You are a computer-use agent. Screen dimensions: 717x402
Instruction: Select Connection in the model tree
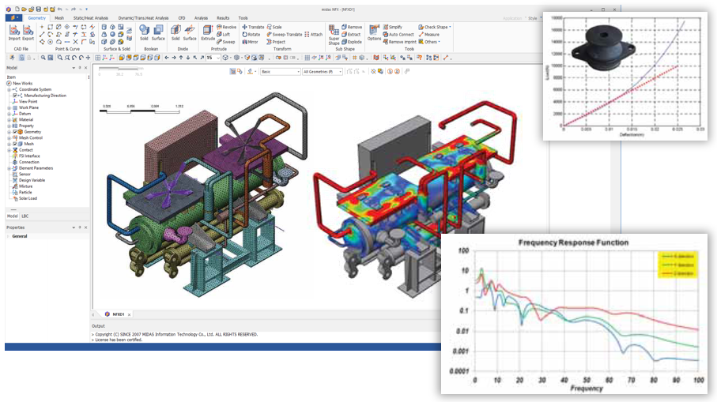(x=28, y=162)
